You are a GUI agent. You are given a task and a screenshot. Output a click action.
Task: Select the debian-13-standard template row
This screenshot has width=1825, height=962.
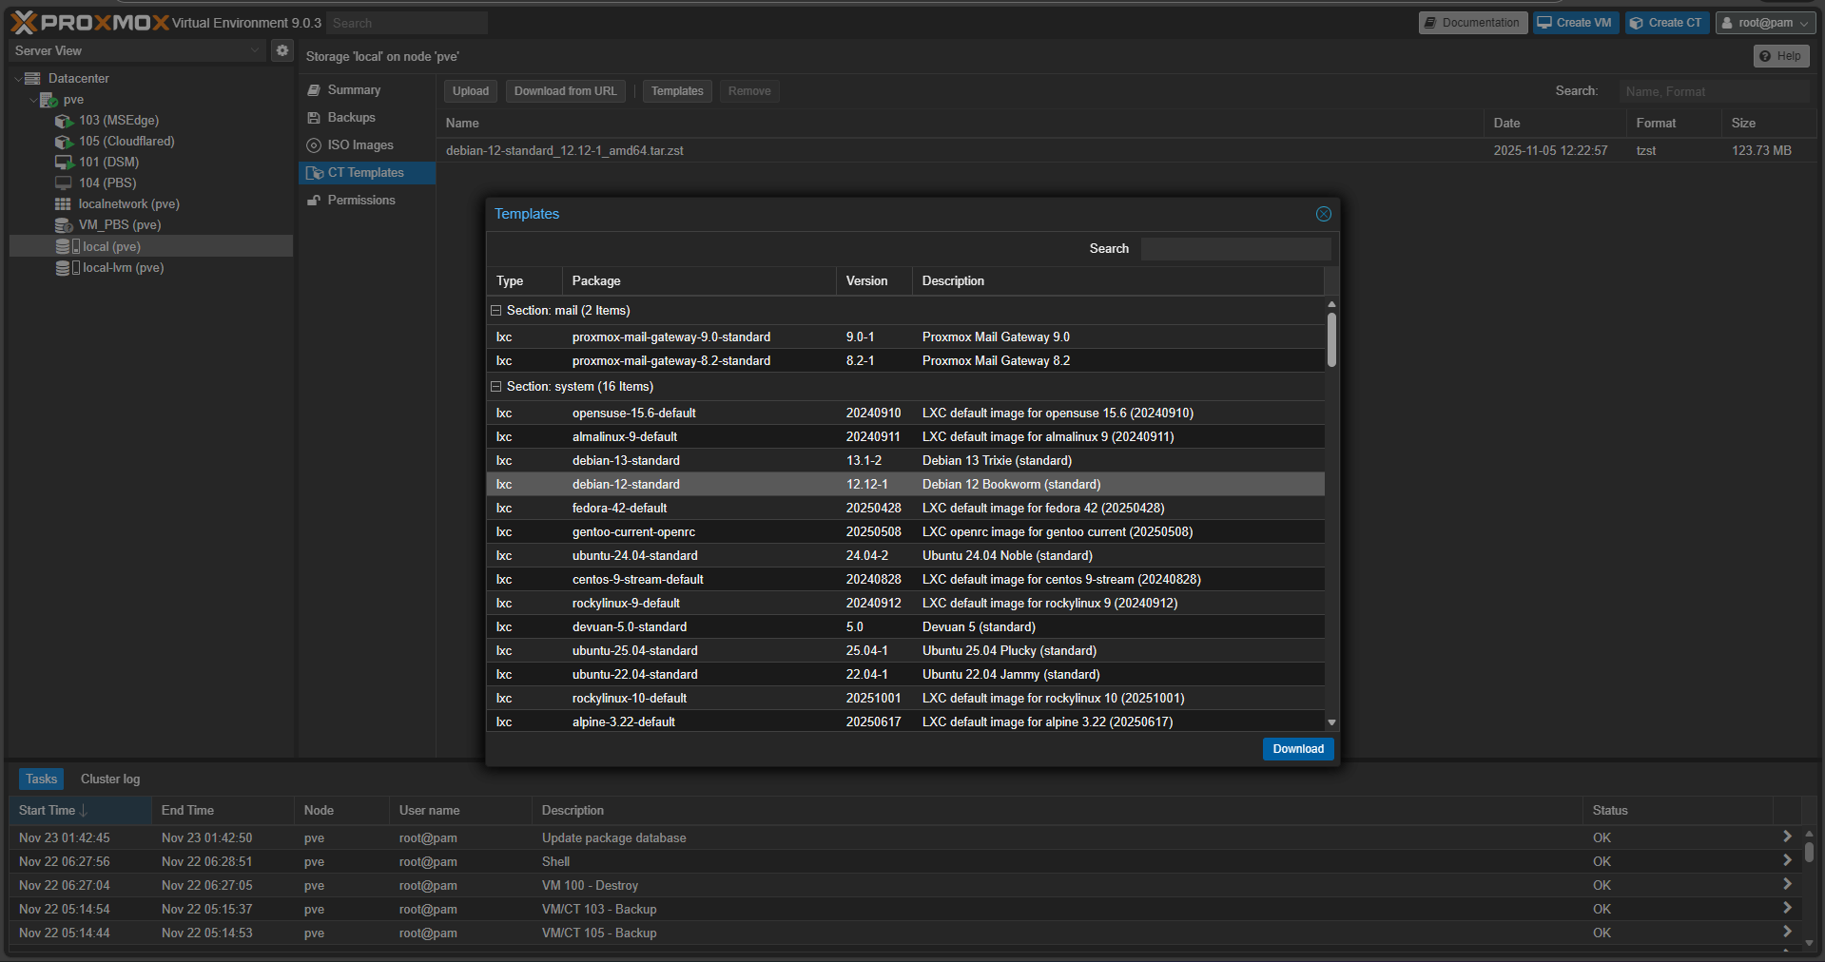click(x=905, y=461)
